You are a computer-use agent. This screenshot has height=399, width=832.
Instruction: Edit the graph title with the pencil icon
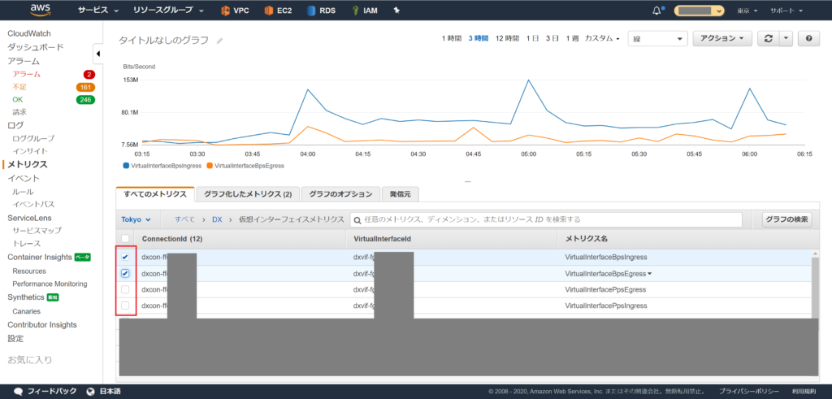[x=219, y=40]
